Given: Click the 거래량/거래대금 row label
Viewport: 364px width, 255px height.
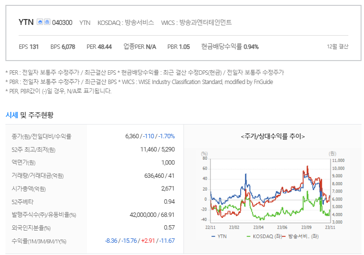Looking at the screenshot, I should click(38, 176).
